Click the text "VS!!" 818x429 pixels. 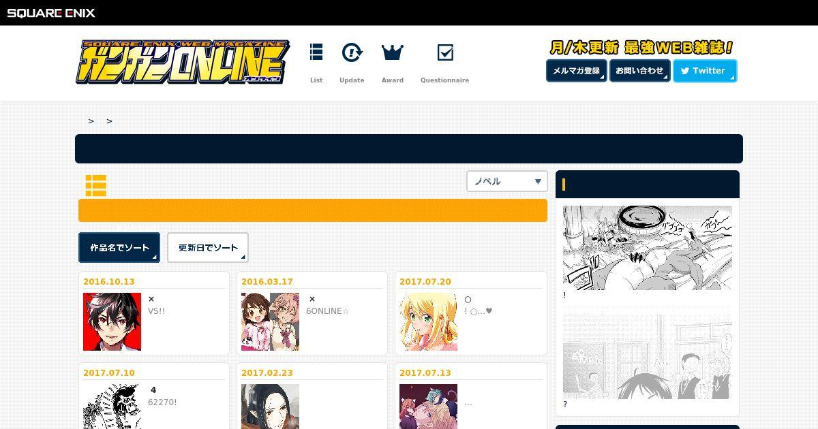pos(157,311)
